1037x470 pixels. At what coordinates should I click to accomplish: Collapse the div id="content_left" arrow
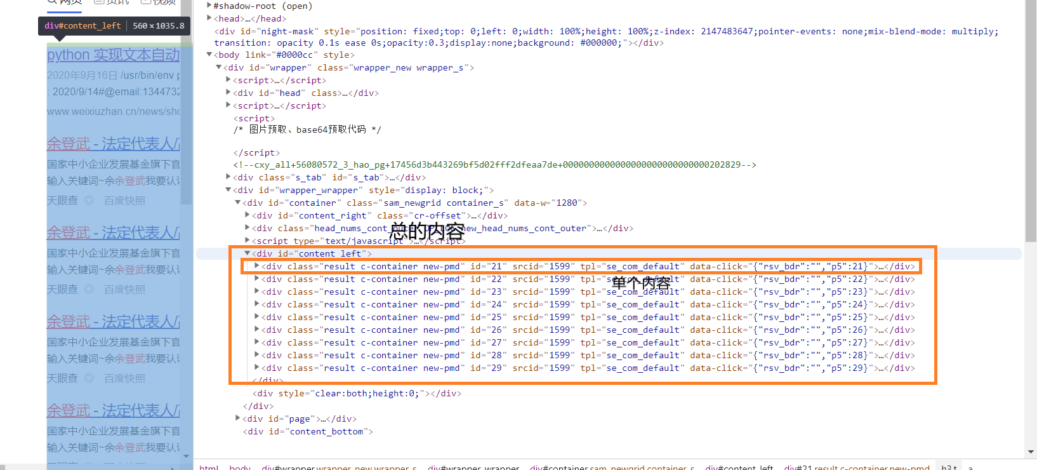tap(247, 253)
